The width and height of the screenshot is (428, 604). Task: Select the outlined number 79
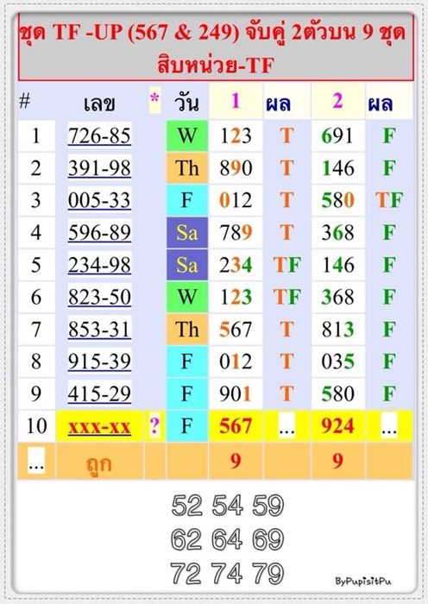click(x=268, y=574)
